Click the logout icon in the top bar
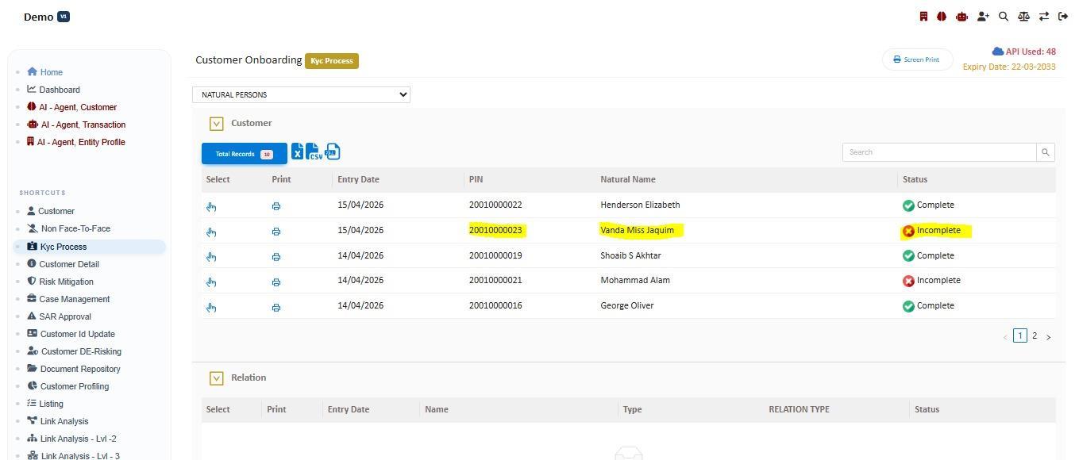Screen dimensions: 1079x460 (x=1063, y=16)
